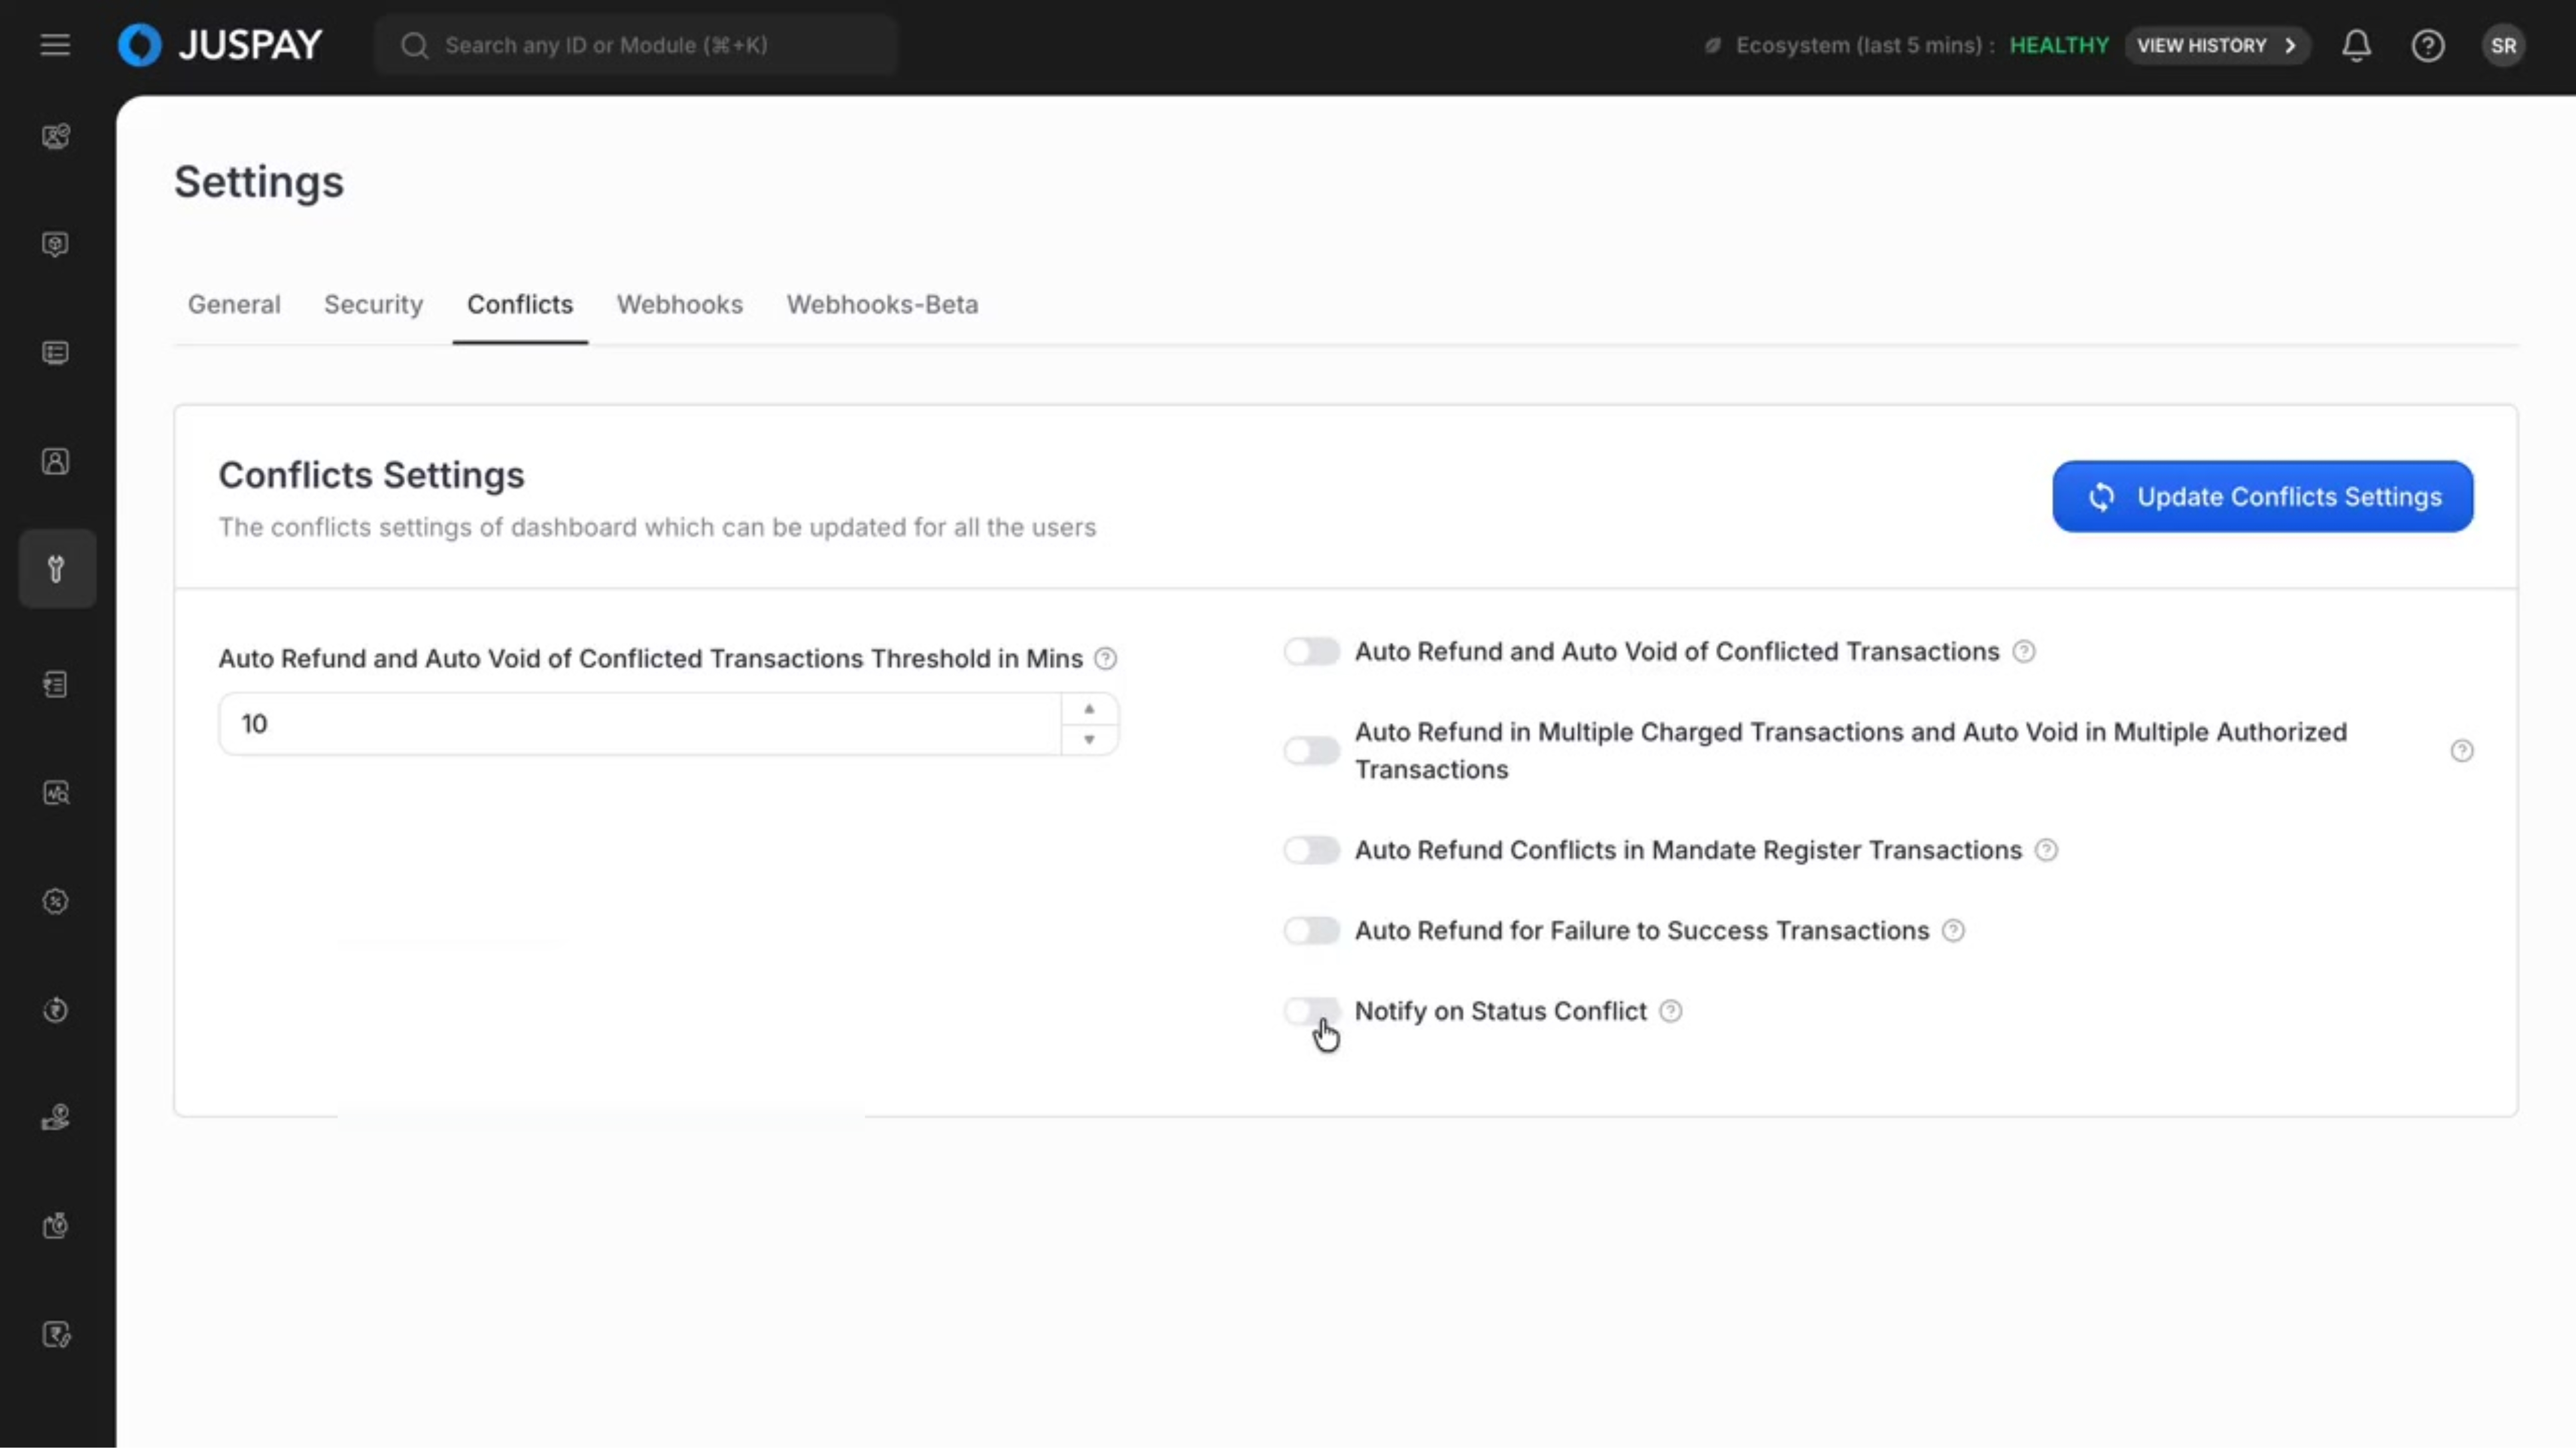Click the Juspay logo
2576x1449 pixels.
[x=220, y=45]
